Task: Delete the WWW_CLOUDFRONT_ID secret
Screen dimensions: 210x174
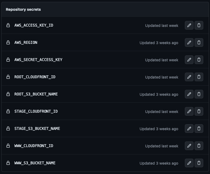Action: point(199,146)
